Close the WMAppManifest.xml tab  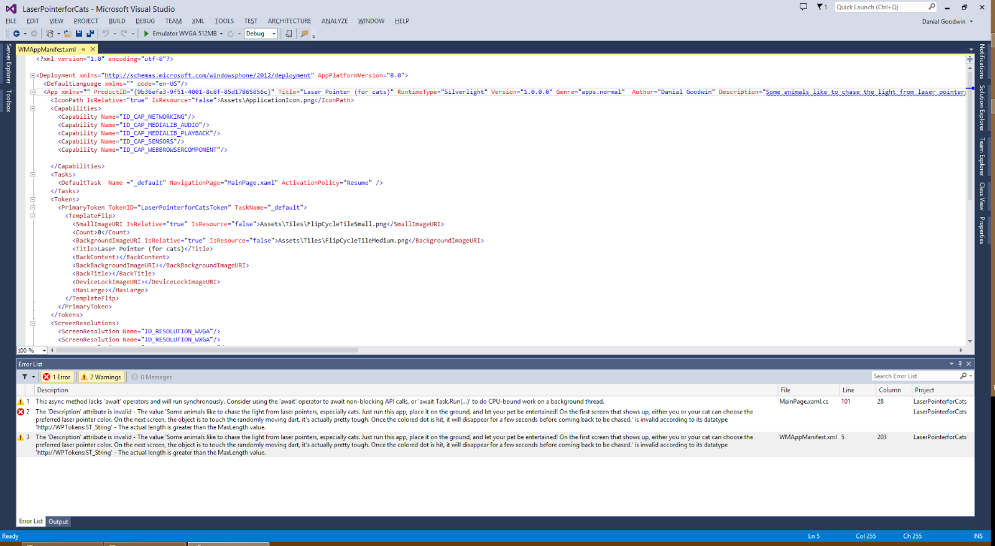93,49
